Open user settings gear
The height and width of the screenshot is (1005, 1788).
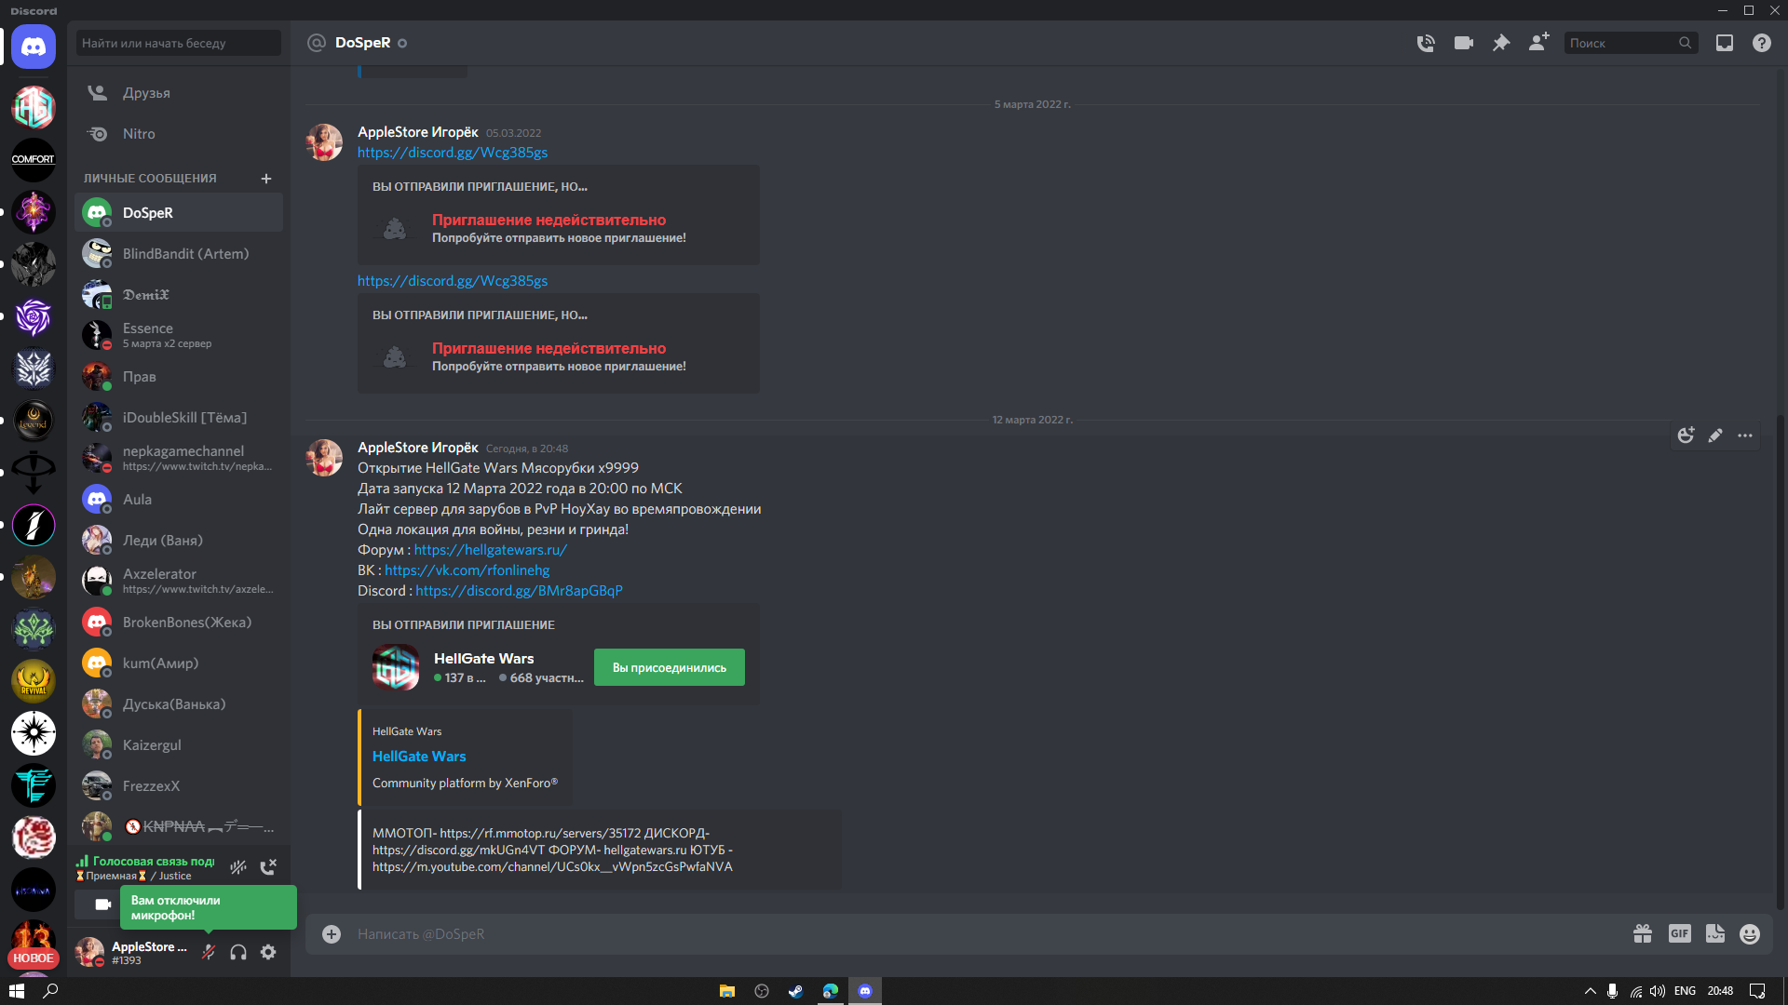click(x=268, y=952)
